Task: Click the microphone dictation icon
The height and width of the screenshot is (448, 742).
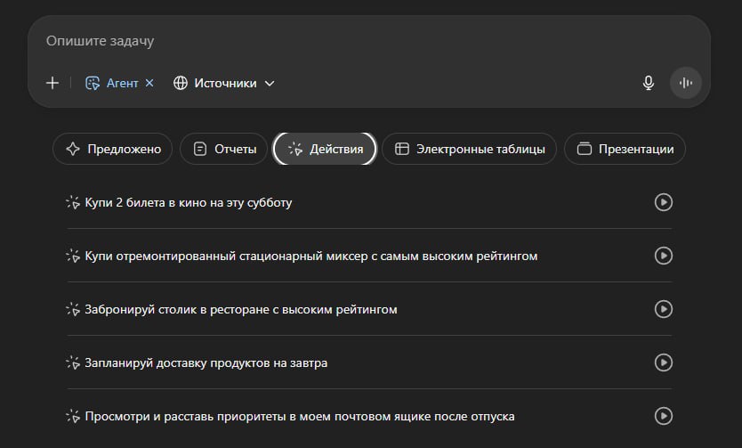Action: pyautogui.click(x=649, y=83)
